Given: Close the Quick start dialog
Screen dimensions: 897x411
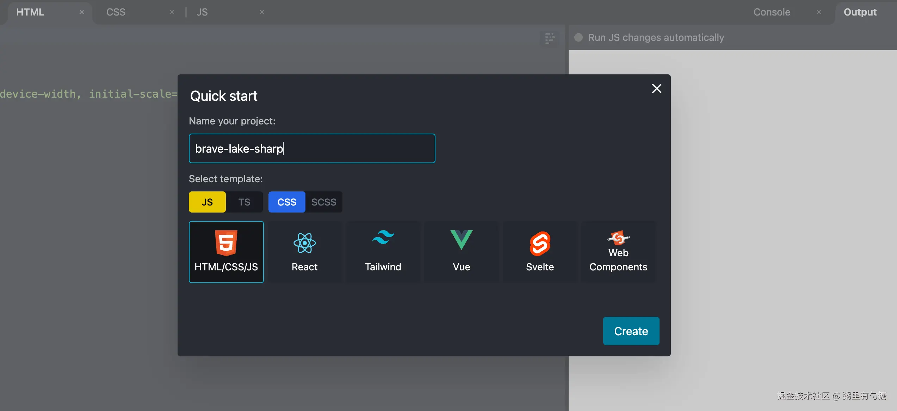Looking at the screenshot, I should pos(656,88).
